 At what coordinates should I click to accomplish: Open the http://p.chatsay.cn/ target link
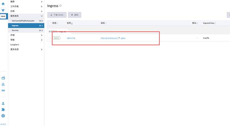[x=109, y=38]
